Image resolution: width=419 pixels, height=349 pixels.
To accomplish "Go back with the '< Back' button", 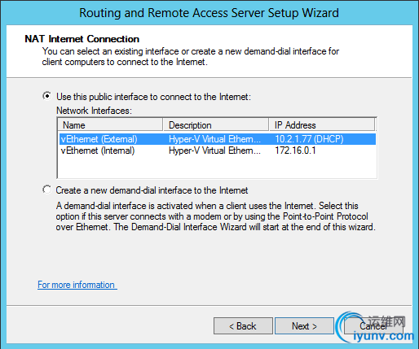I will 243,326.
